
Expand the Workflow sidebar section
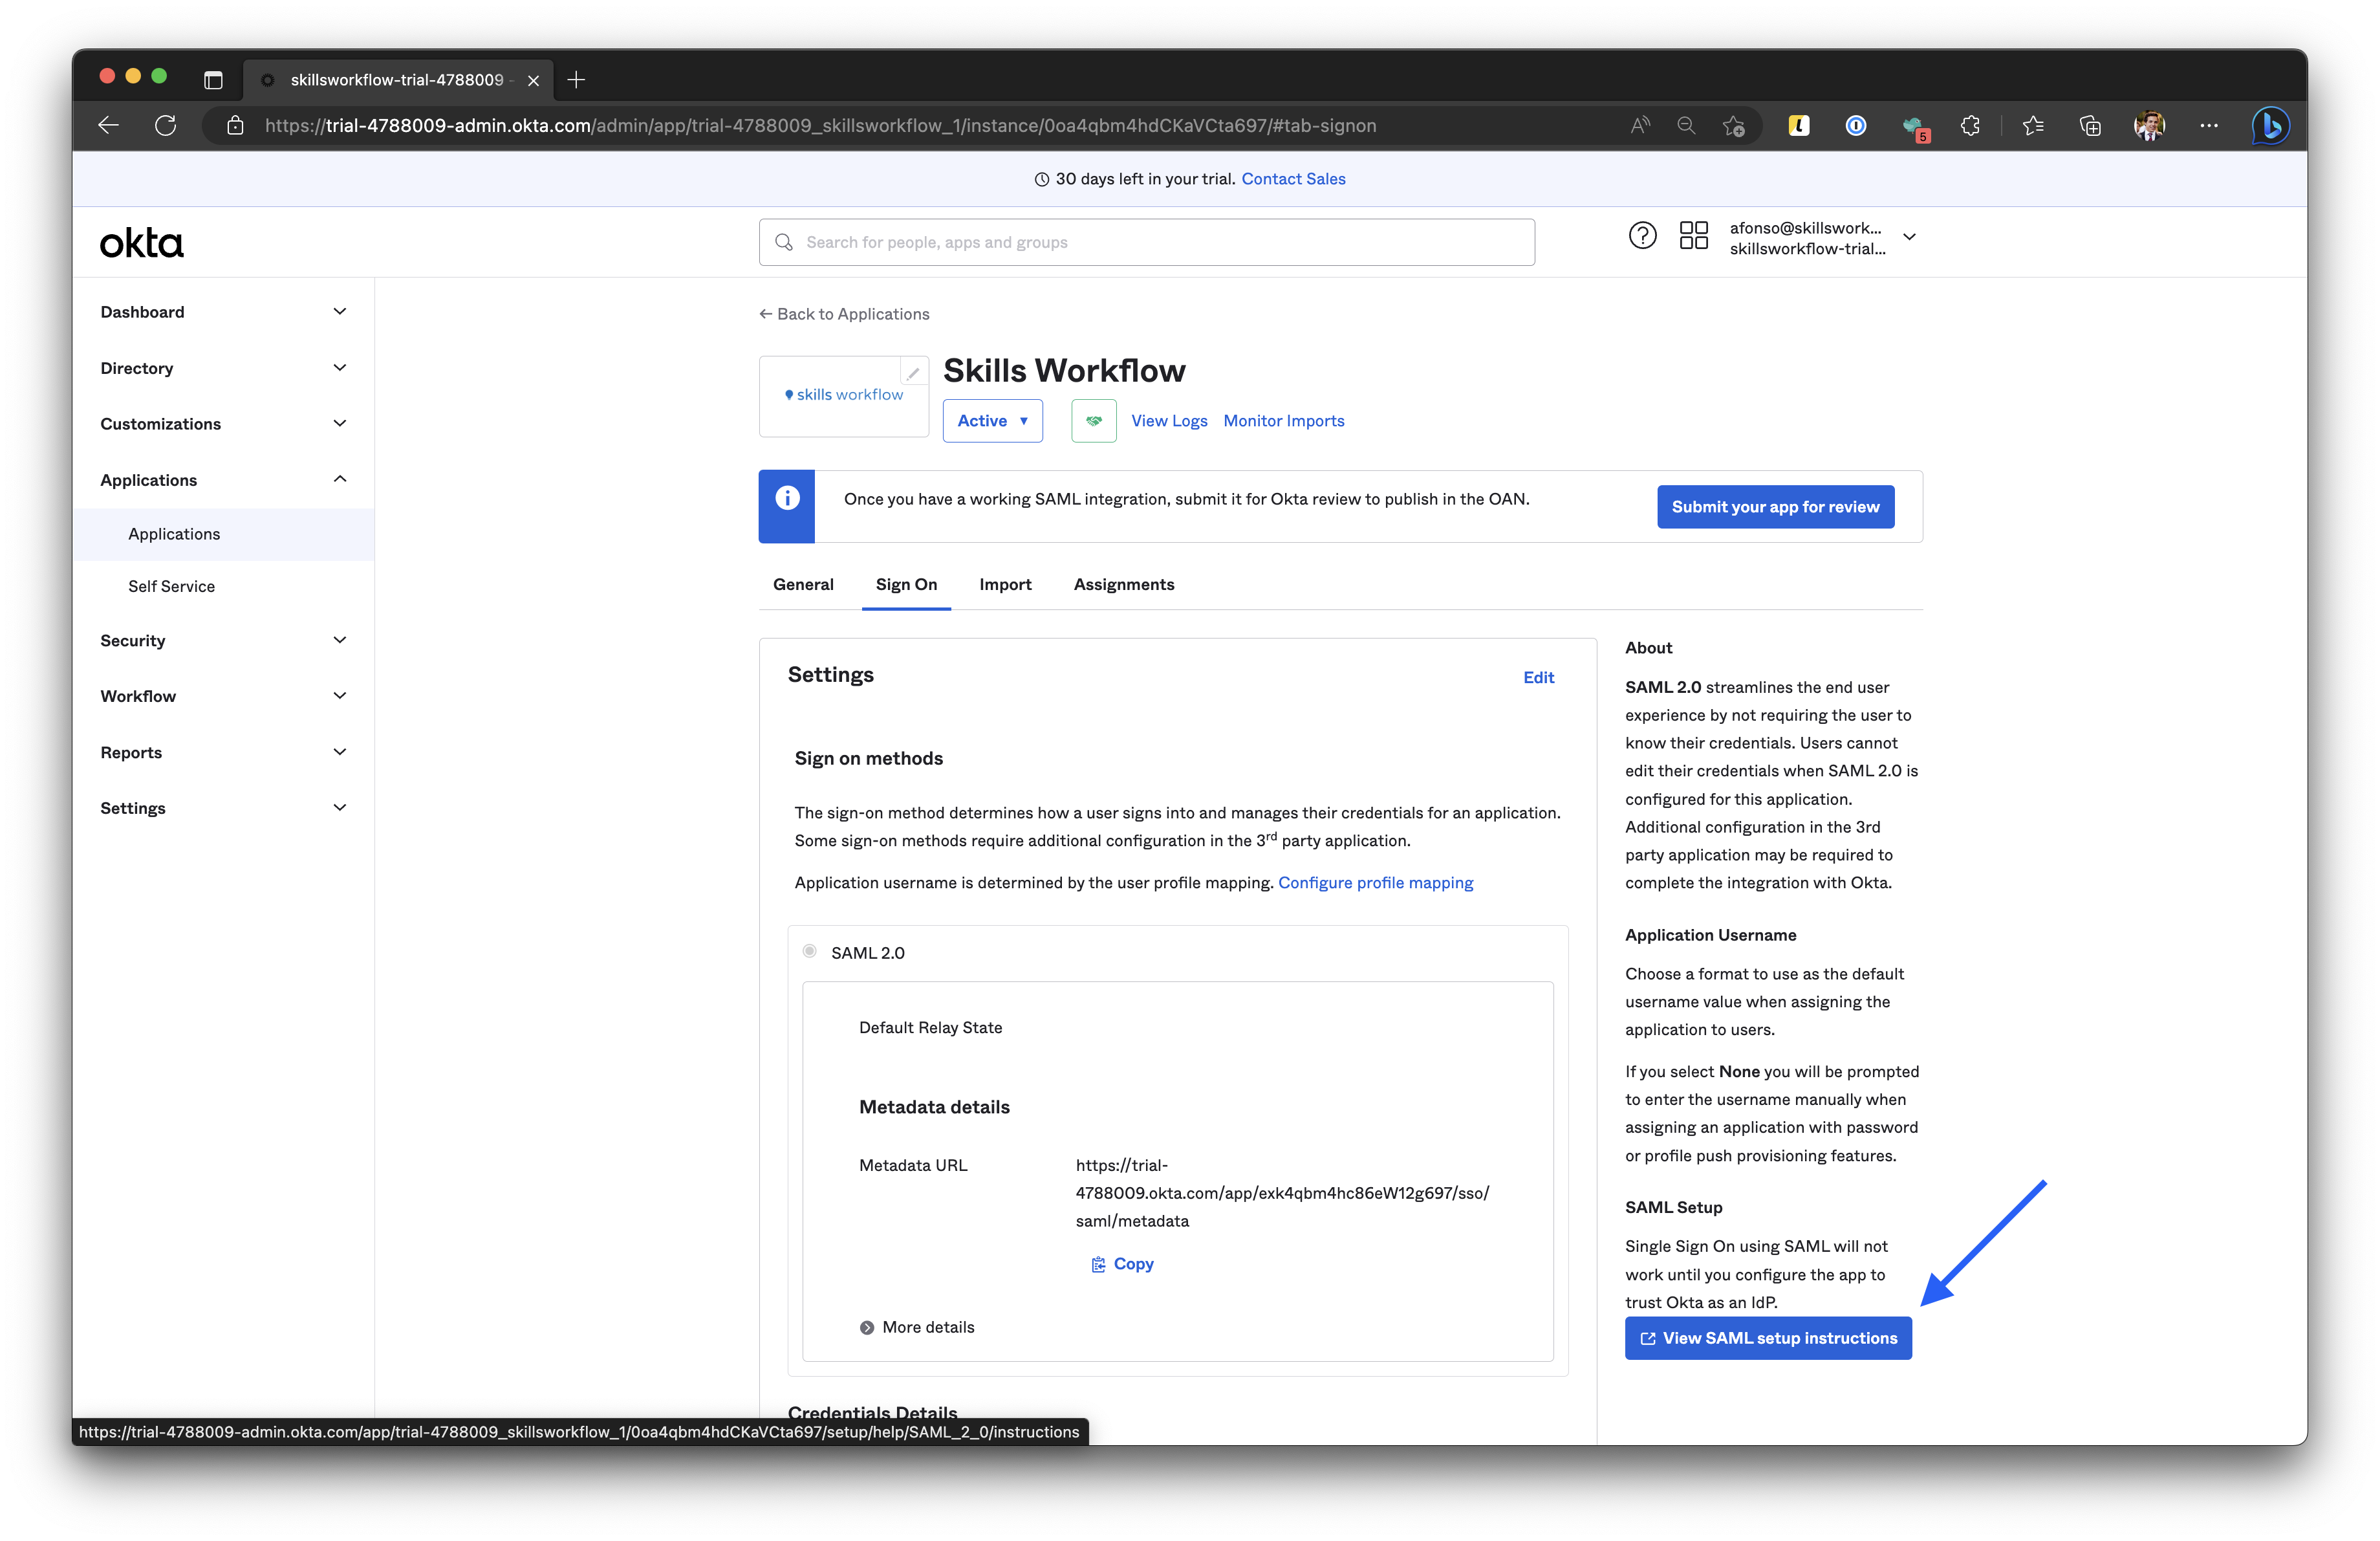pos(224,696)
